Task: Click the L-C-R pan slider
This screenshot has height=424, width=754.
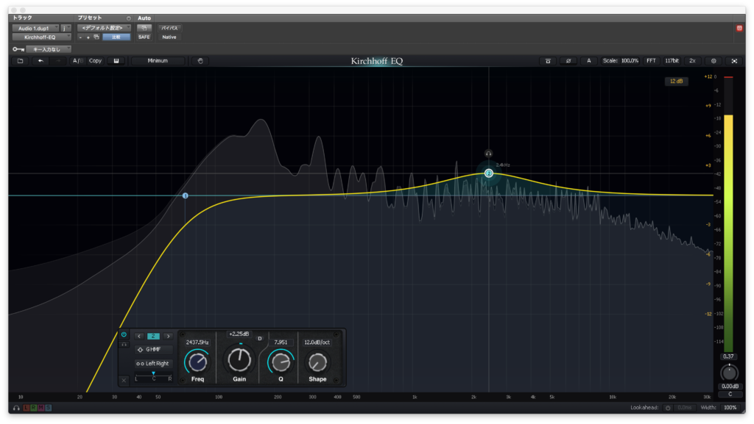Action: 153,376
